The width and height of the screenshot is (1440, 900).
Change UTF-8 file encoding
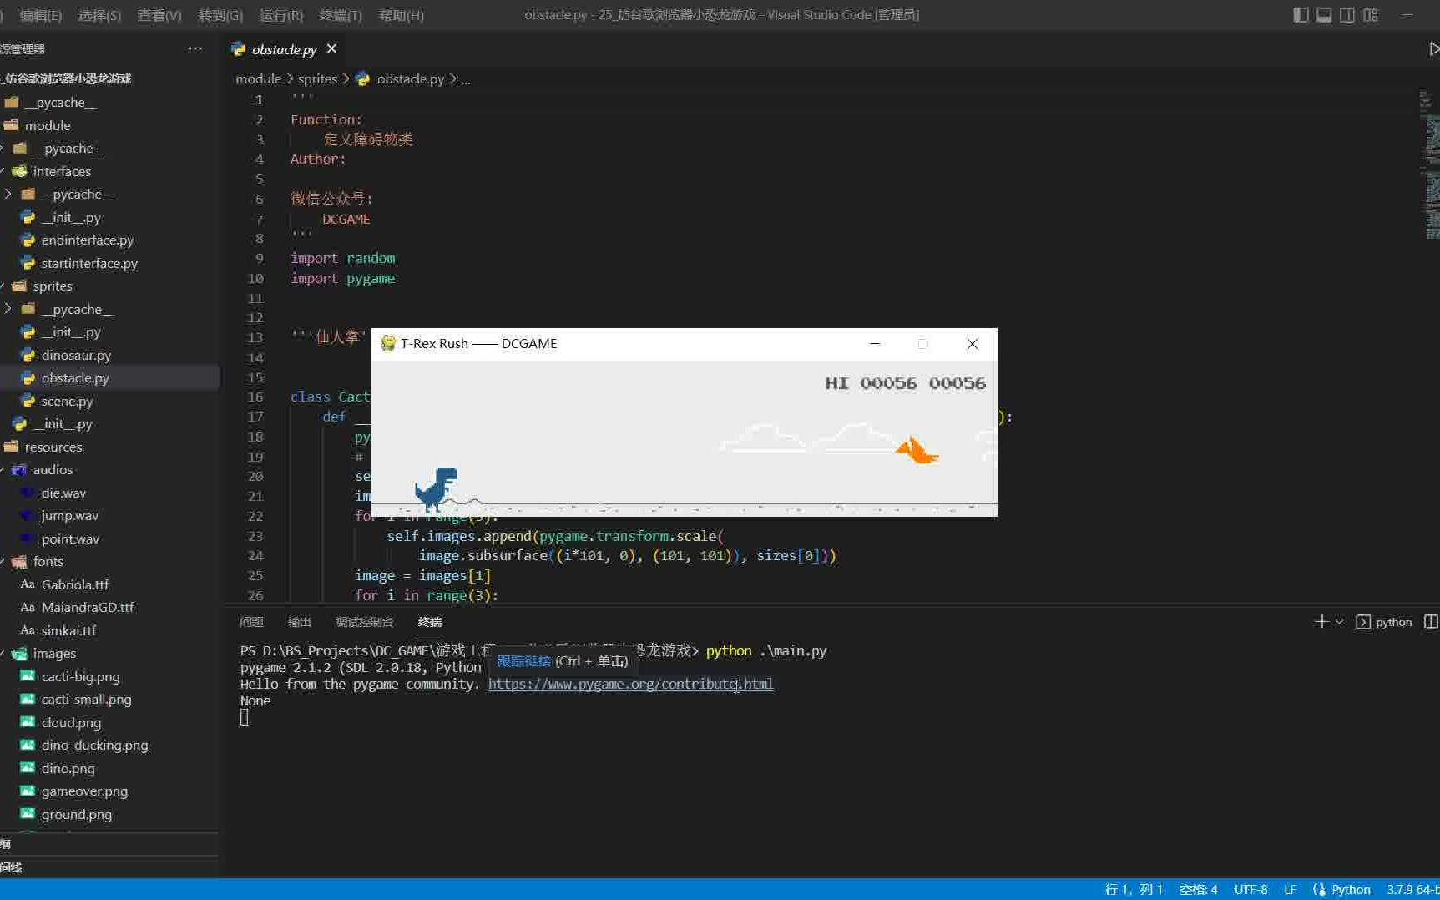[x=1251, y=890]
